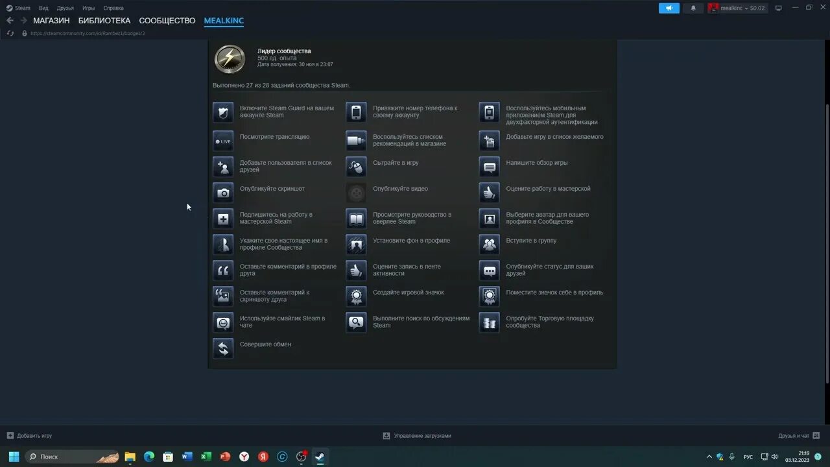Open the Друзья menu
The width and height of the screenshot is (830, 467).
65,8
